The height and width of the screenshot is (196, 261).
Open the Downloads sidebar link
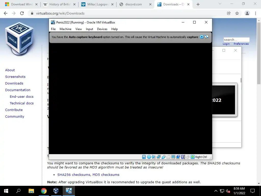click(x=14, y=83)
